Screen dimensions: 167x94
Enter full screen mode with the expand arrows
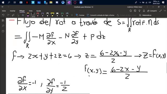click(x=160, y=11)
